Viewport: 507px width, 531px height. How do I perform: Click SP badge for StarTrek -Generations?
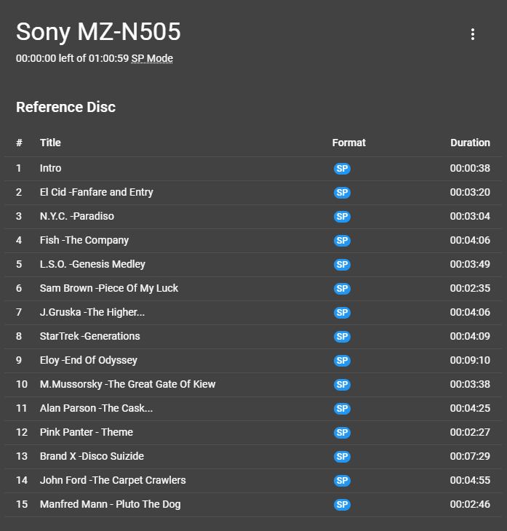click(342, 337)
